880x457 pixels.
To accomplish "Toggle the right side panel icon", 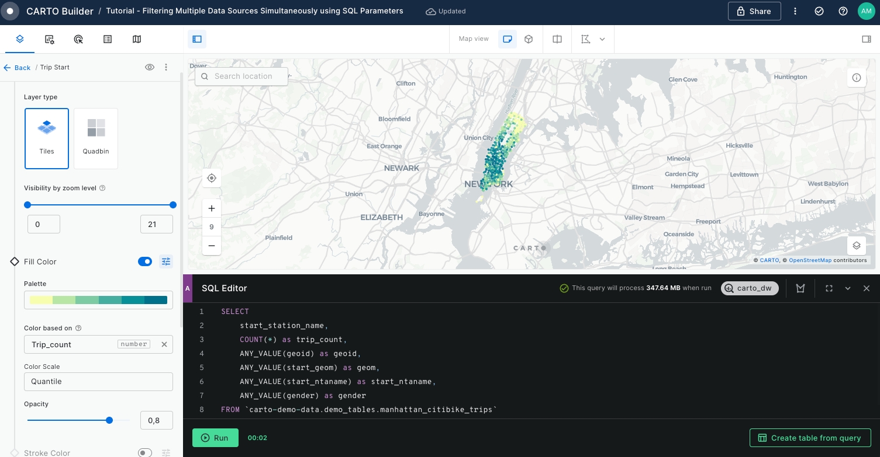I will (x=867, y=39).
